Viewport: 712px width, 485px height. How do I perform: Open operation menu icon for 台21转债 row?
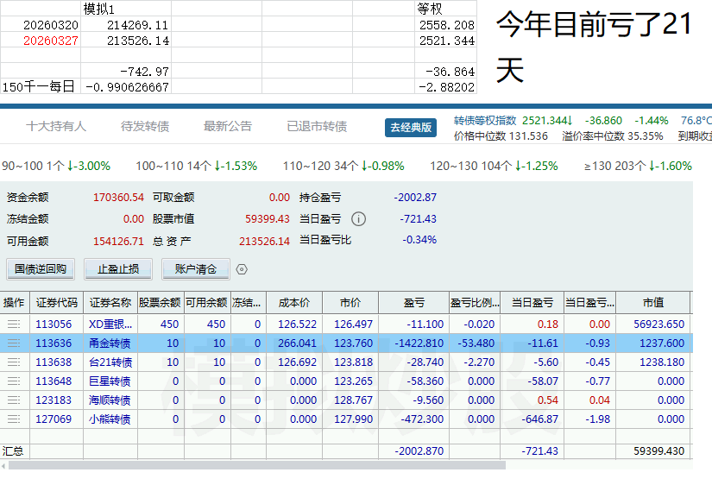click(14, 362)
